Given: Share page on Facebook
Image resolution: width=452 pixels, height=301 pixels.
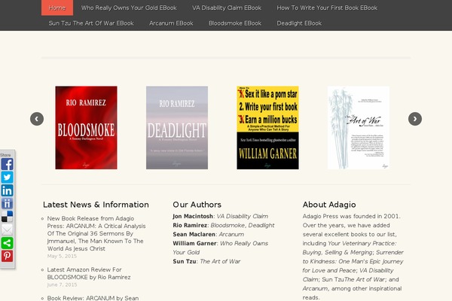Looking at the screenshot, I should click(7, 164).
